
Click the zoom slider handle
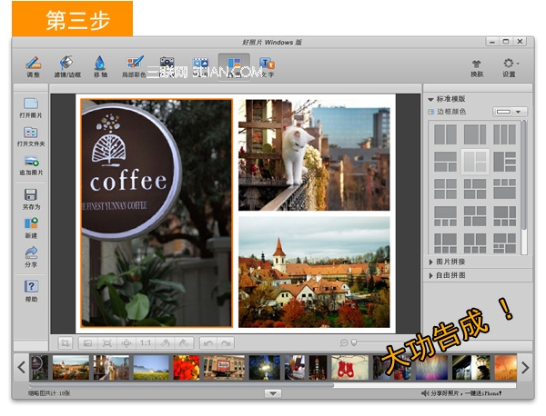coord(354,342)
